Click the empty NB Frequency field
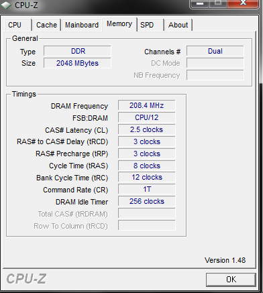The width and height of the screenshot is (263, 293). pyautogui.click(x=215, y=75)
